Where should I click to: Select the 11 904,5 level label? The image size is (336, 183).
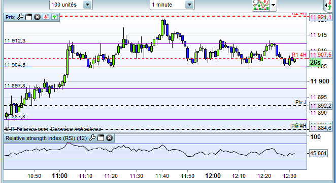pyautogui.click(x=15, y=65)
